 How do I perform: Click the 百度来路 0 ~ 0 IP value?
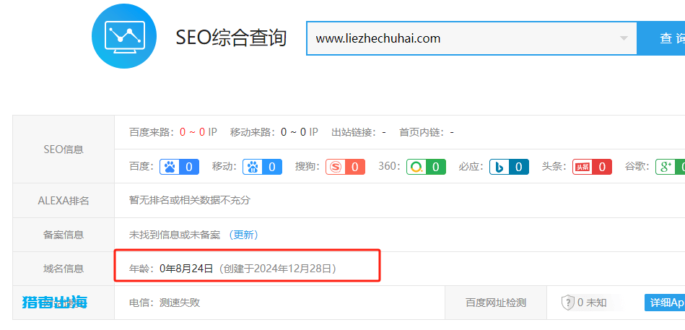click(198, 132)
